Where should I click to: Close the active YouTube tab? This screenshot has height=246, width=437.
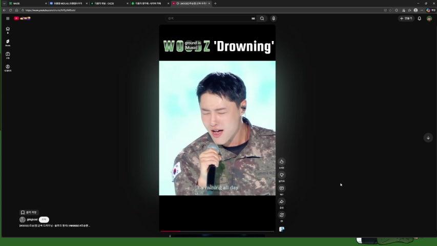click(x=210, y=4)
